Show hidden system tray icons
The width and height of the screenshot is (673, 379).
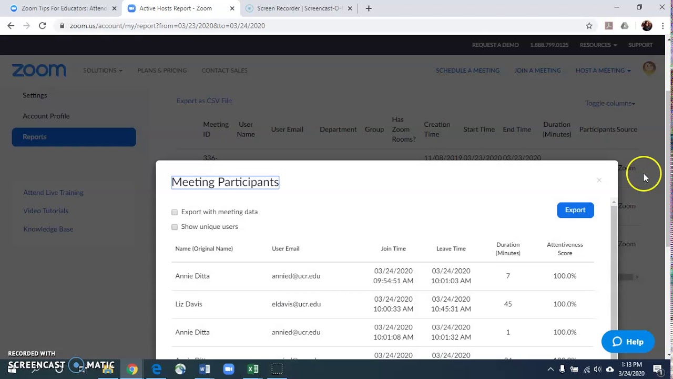550,369
